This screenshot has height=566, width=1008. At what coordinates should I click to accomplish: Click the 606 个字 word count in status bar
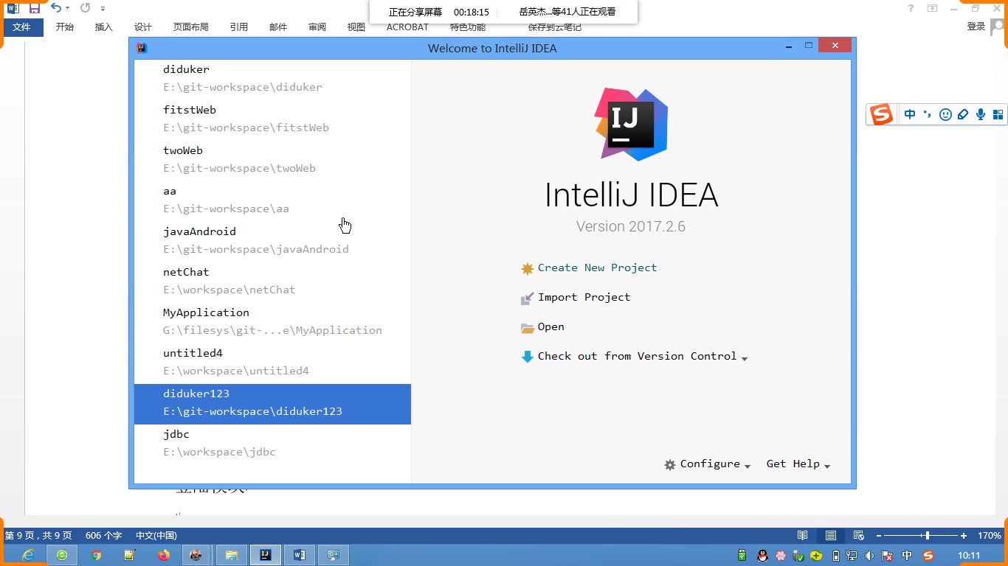pos(103,536)
